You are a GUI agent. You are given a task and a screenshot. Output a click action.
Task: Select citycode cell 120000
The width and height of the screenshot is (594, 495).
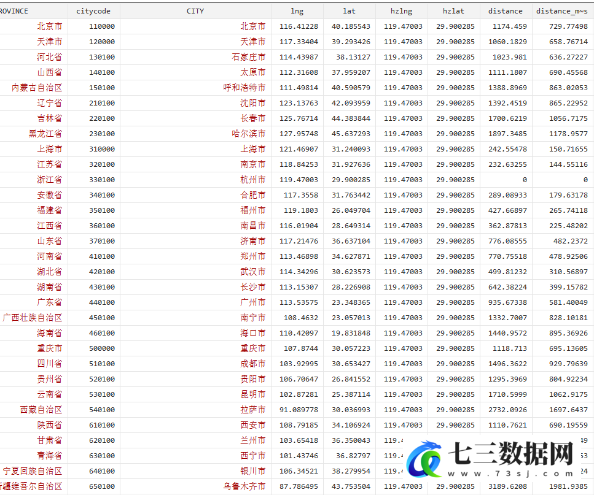pyautogui.click(x=102, y=42)
